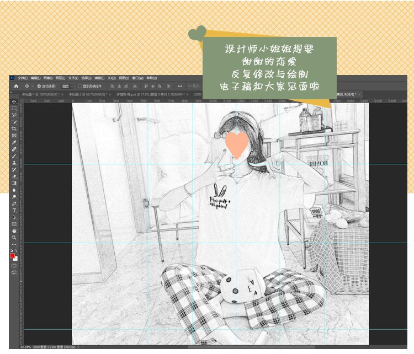Expand the three-dots more align options
Image resolution: width=414 pixels, height=354 pixels.
tap(180, 86)
